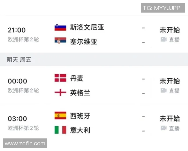
Task: Open the 西班牙 team name
Action: [80, 116]
